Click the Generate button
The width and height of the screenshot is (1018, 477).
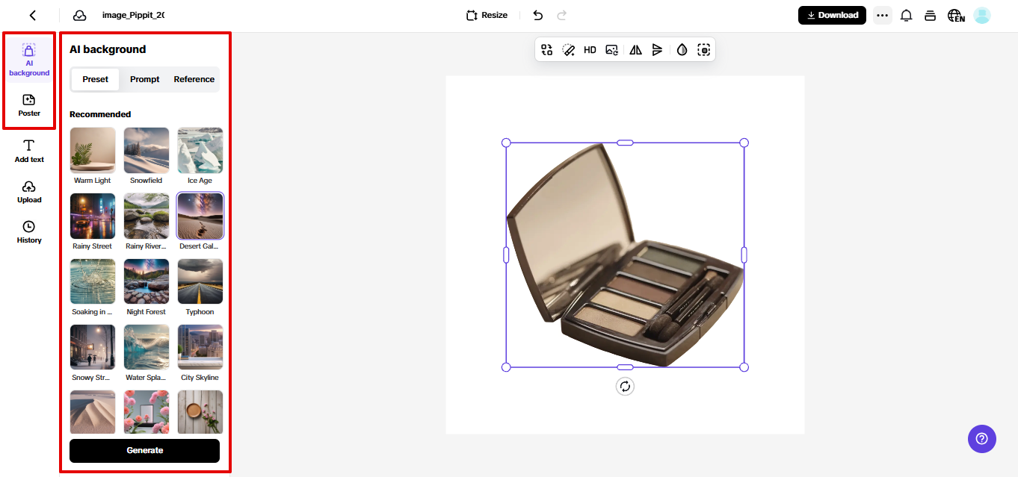click(144, 450)
